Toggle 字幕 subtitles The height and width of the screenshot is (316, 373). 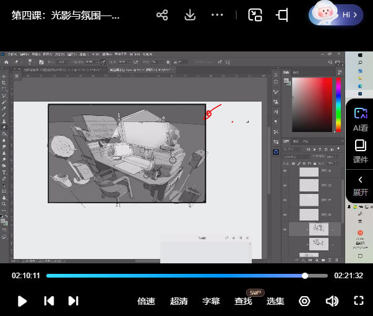[211, 301]
